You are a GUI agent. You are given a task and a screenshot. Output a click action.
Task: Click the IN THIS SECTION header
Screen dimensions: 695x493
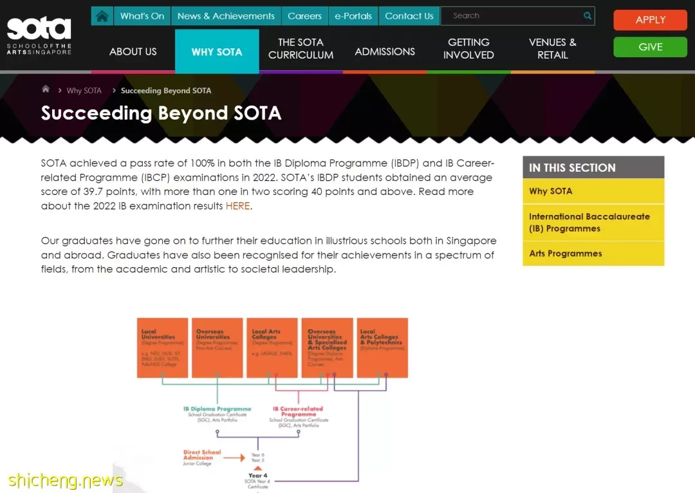(x=593, y=167)
